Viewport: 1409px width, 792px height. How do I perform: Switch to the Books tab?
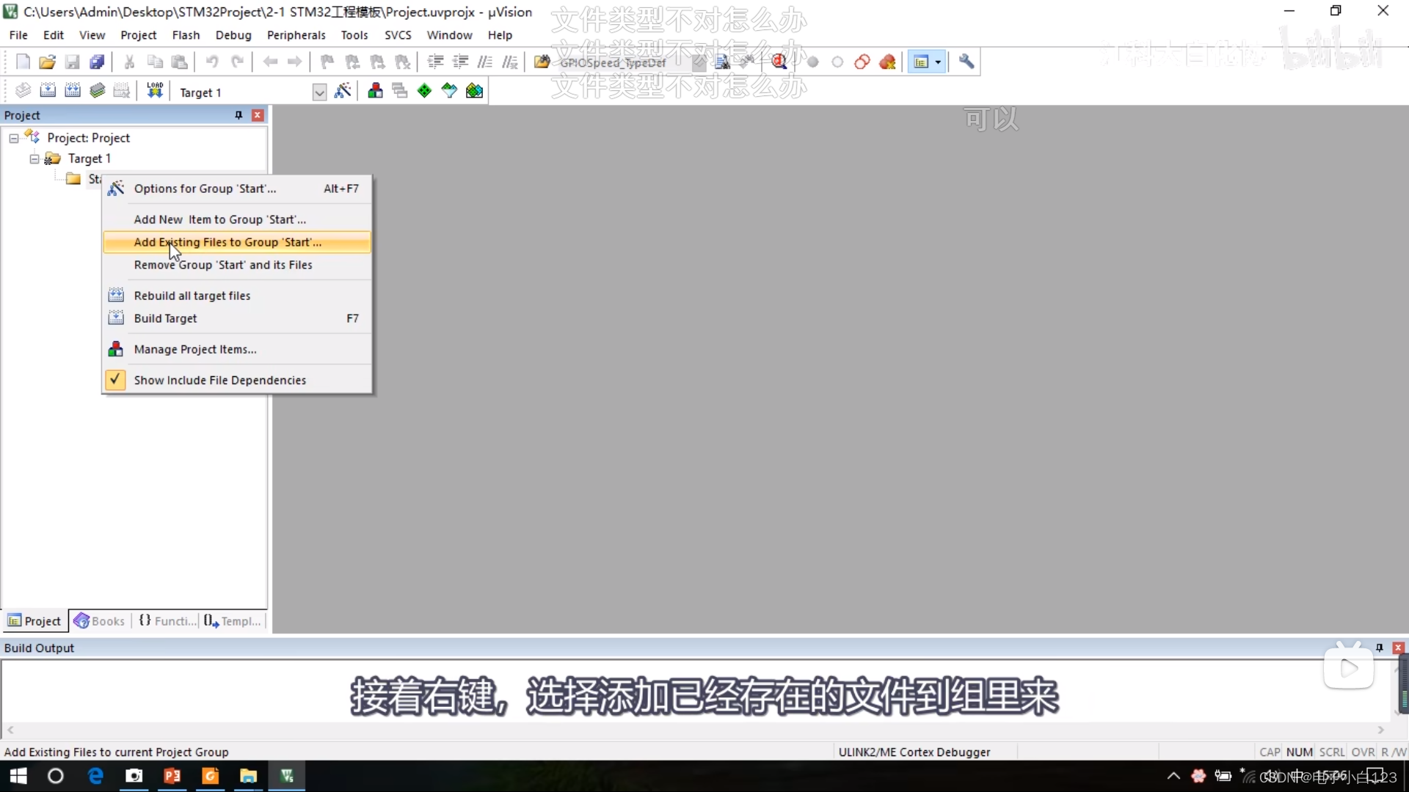pyautogui.click(x=100, y=621)
